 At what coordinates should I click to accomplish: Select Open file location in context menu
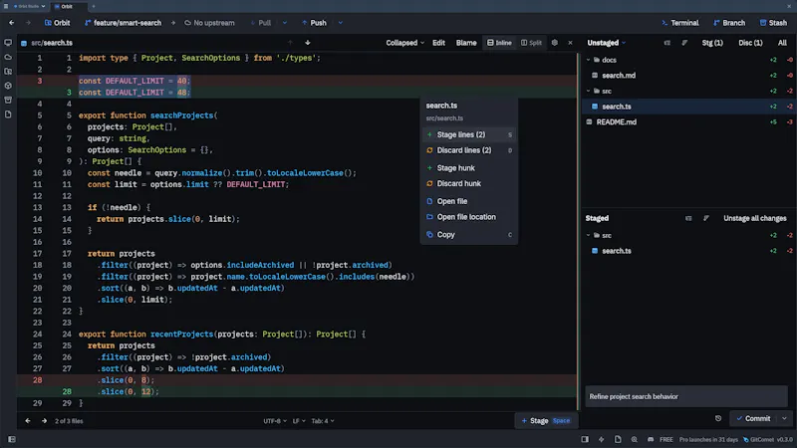(x=468, y=217)
